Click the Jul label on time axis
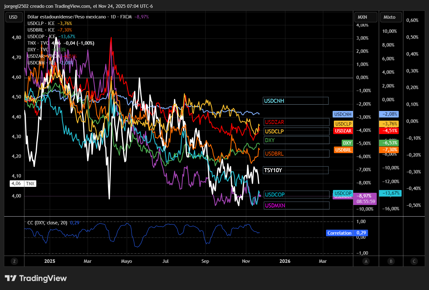429x290 pixels. [166, 261]
